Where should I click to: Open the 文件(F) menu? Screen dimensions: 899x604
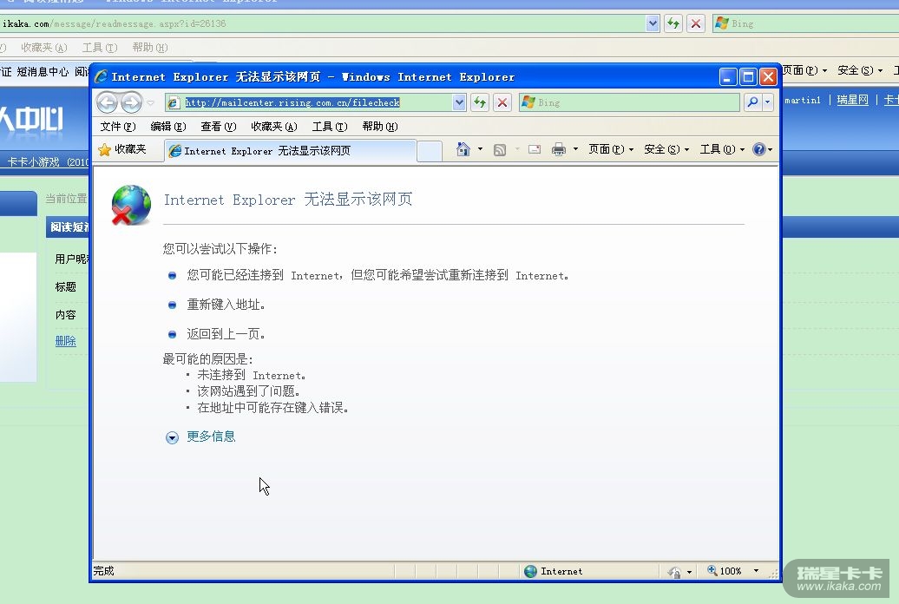click(117, 126)
